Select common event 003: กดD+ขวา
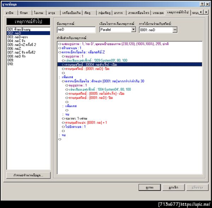The width and height of the screenshot is (212, 208). coord(28,37)
